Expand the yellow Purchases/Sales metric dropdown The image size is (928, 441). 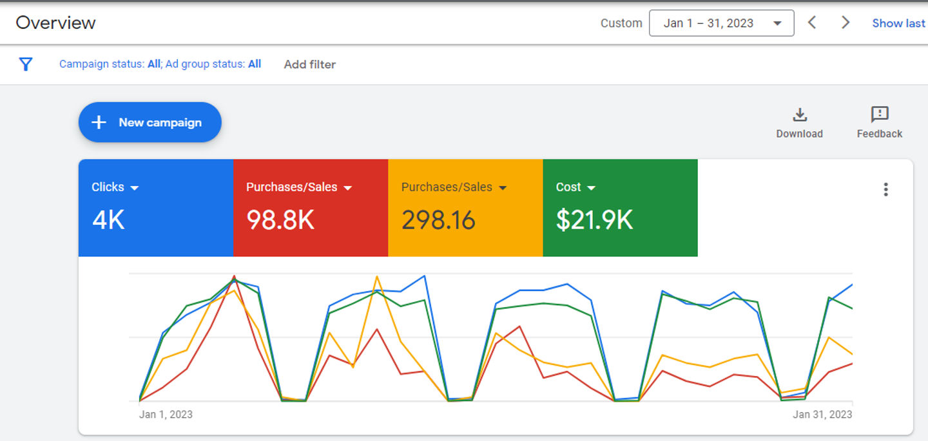[x=503, y=188]
